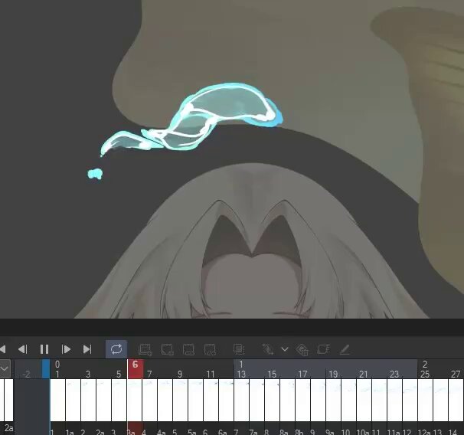Pause the animation playback
Screen dimensions: 464x435
tap(44, 349)
